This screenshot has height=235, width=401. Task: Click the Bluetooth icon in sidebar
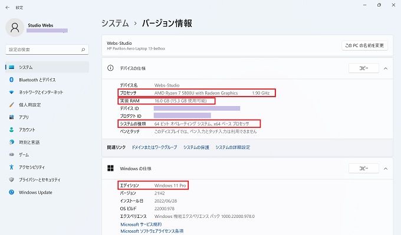point(12,80)
